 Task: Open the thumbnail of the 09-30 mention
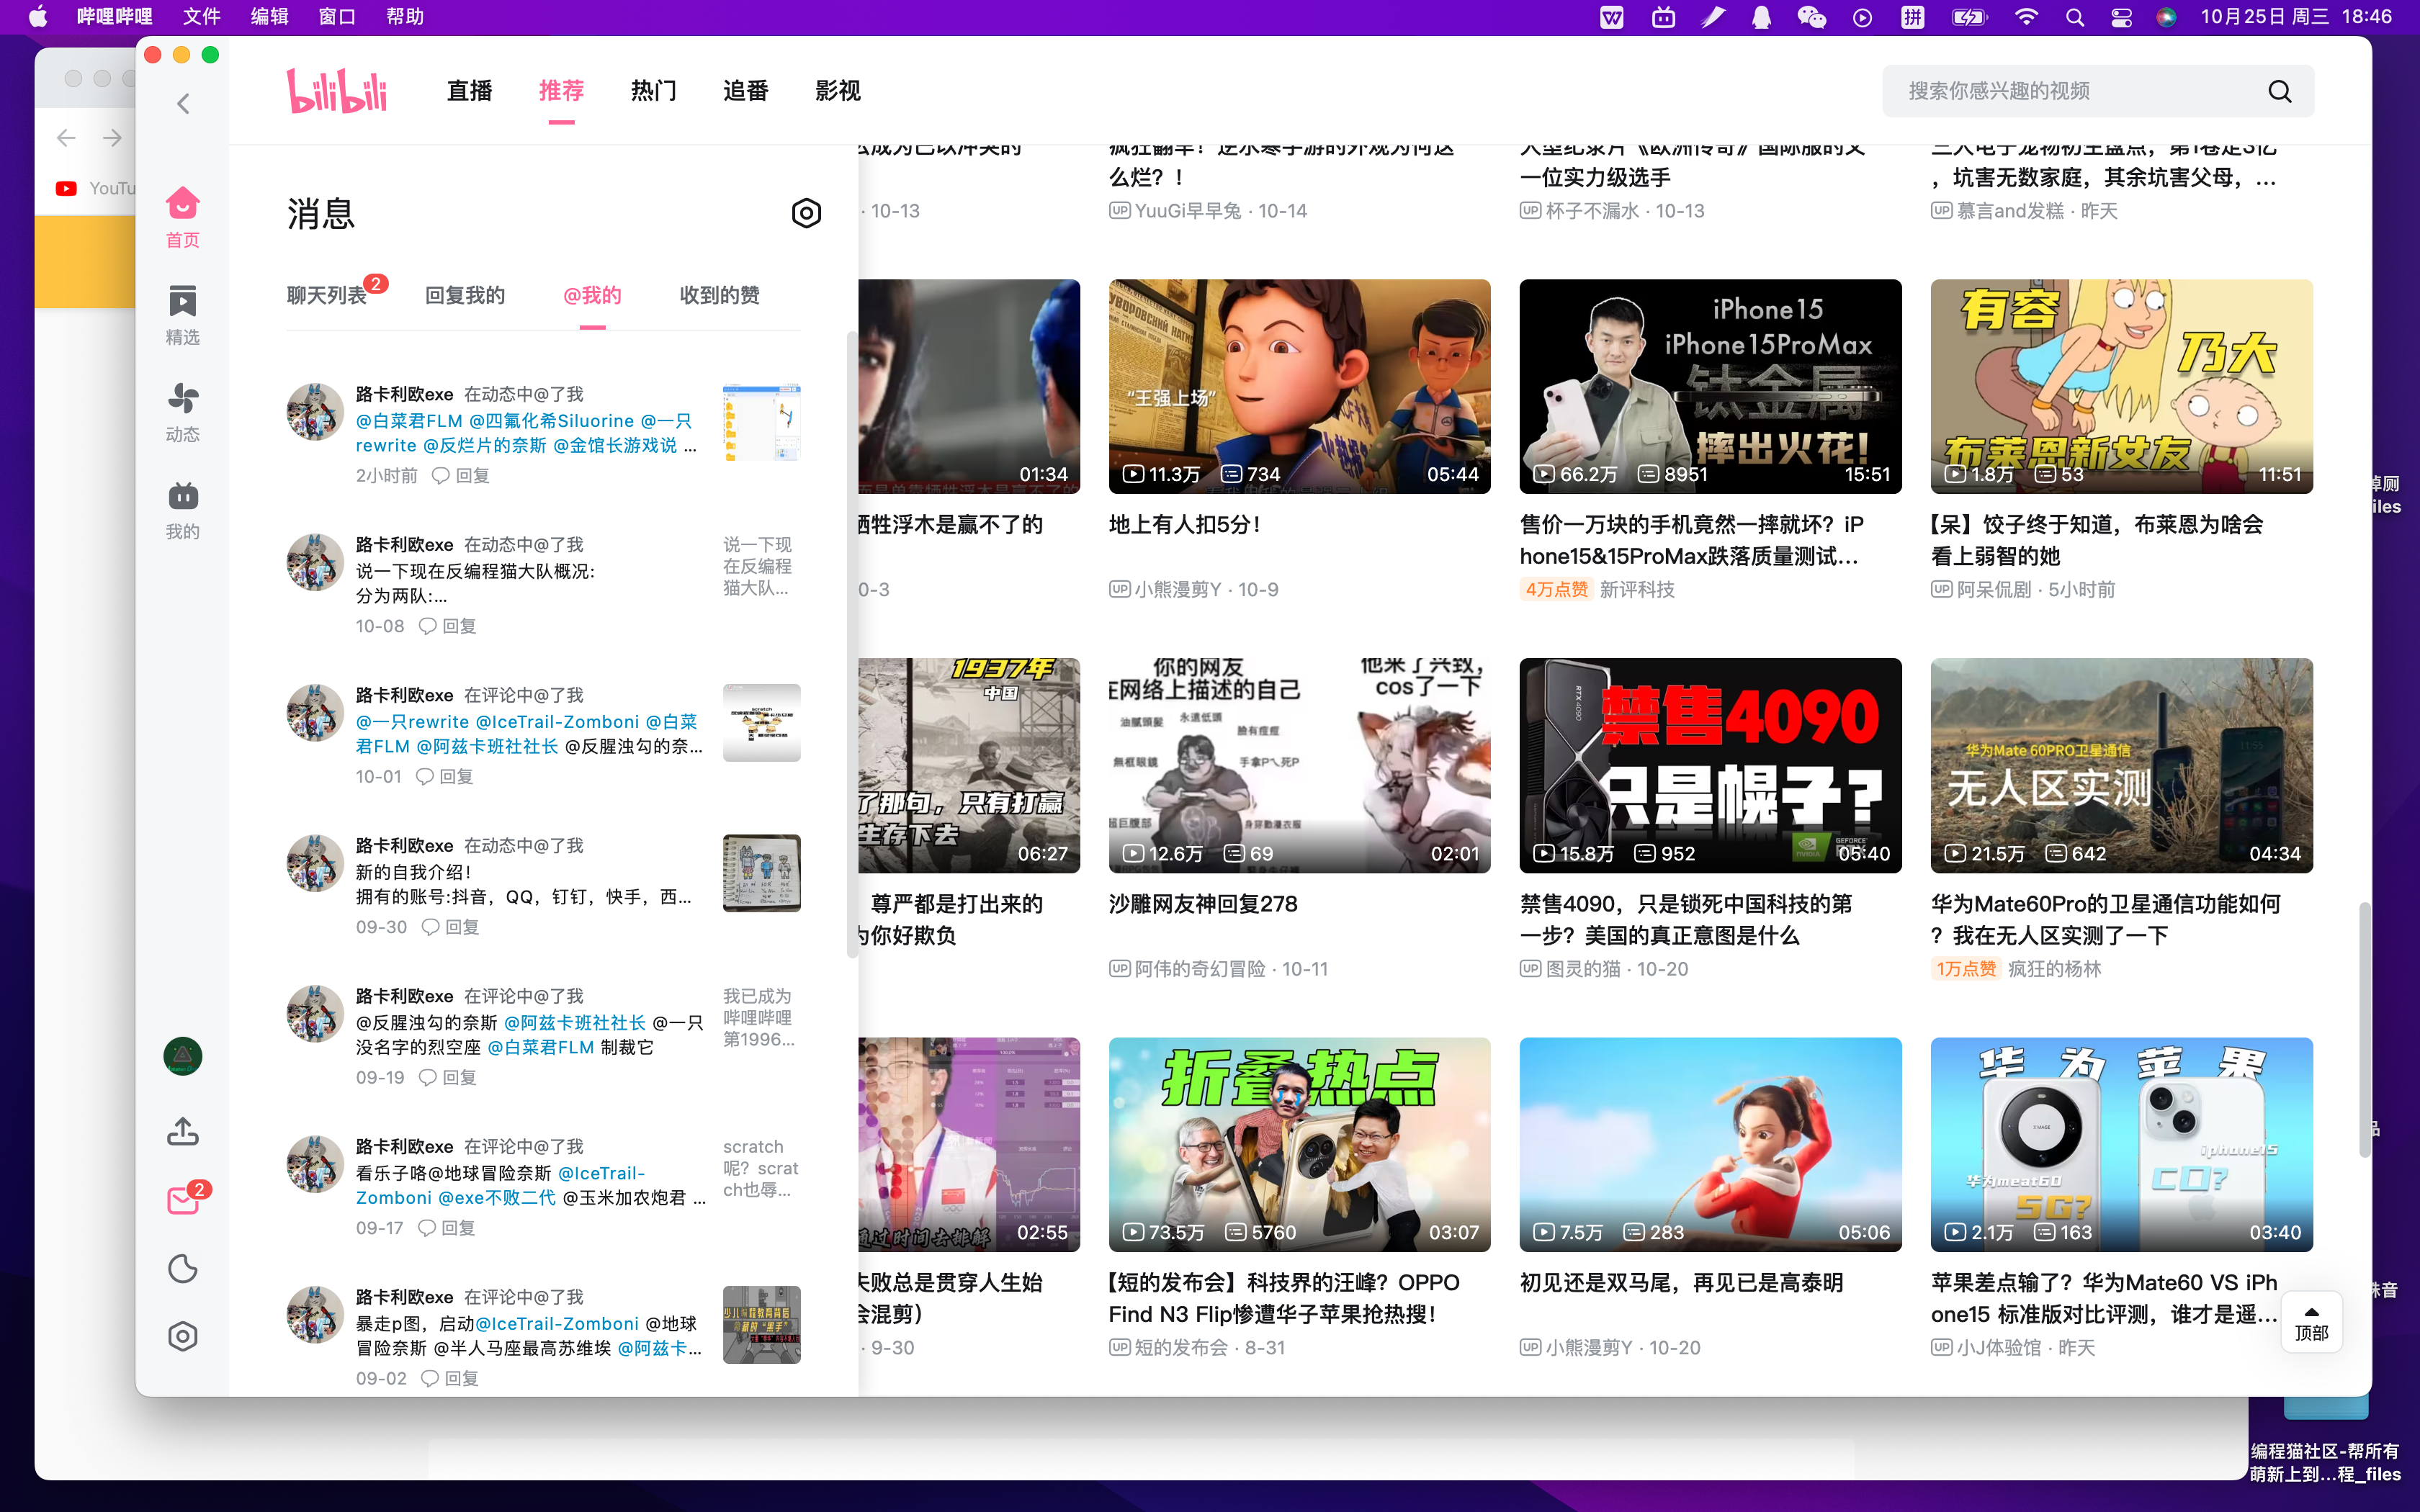(x=762, y=873)
